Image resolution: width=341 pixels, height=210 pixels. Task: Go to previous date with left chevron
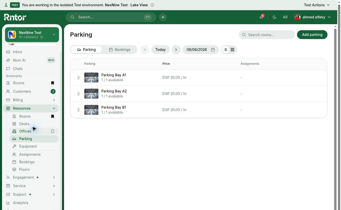145,50
